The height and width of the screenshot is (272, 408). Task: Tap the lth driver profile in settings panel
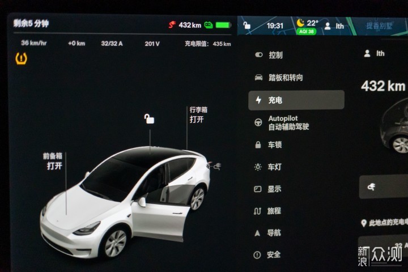374,53
